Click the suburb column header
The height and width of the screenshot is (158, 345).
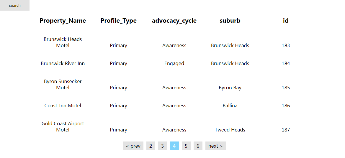[x=230, y=21]
